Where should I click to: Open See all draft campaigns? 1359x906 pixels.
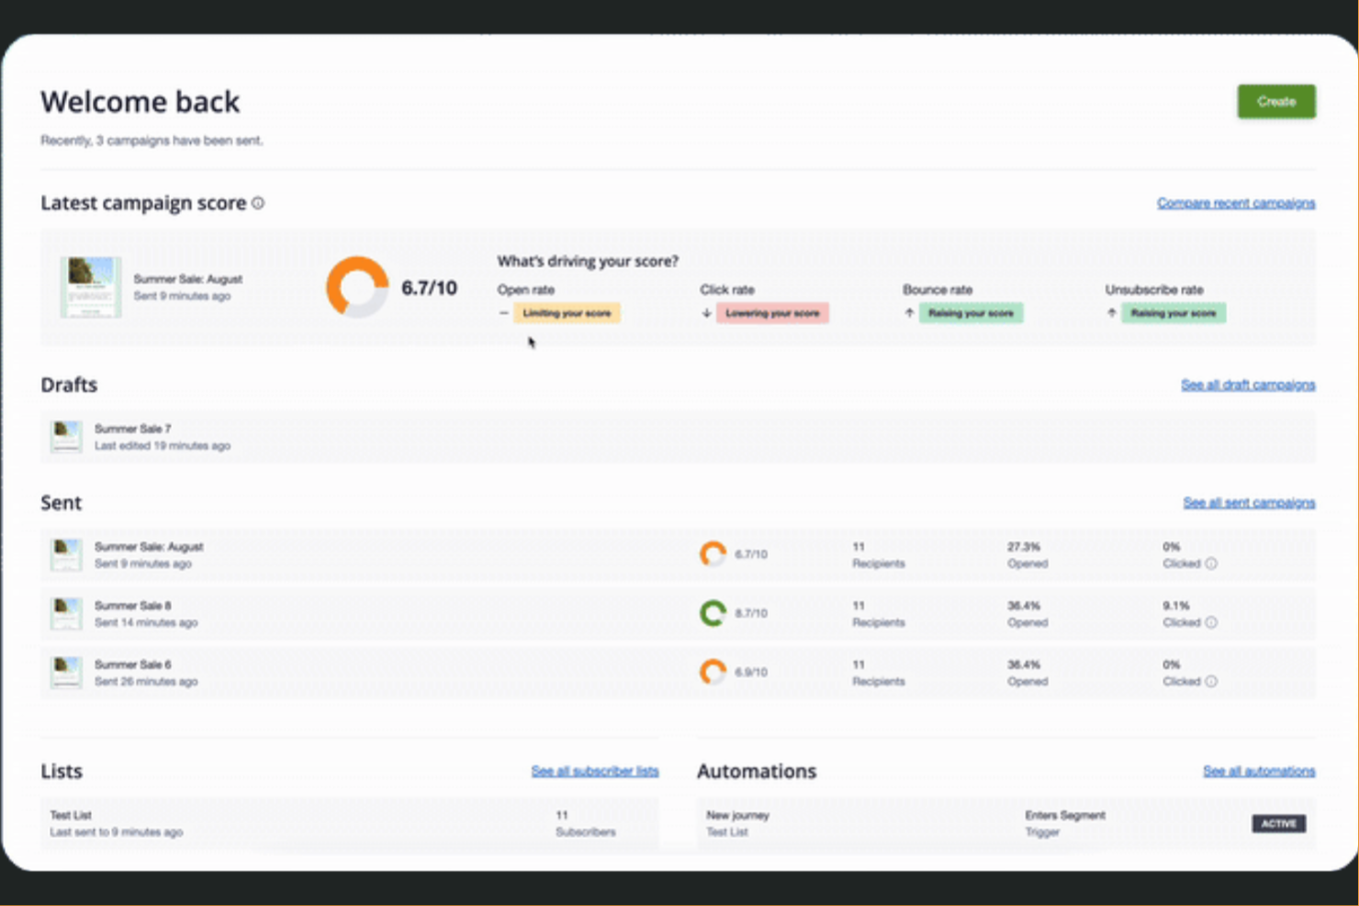(x=1248, y=385)
